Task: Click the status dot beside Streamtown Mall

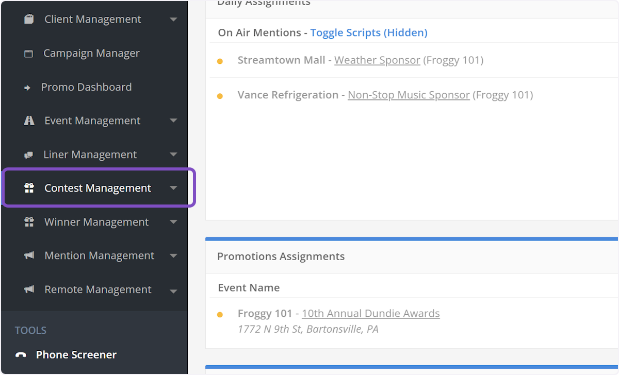Action: click(221, 60)
